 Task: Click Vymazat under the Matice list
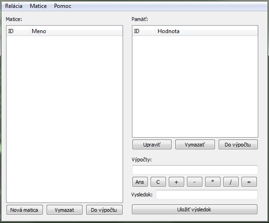tap(64, 210)
